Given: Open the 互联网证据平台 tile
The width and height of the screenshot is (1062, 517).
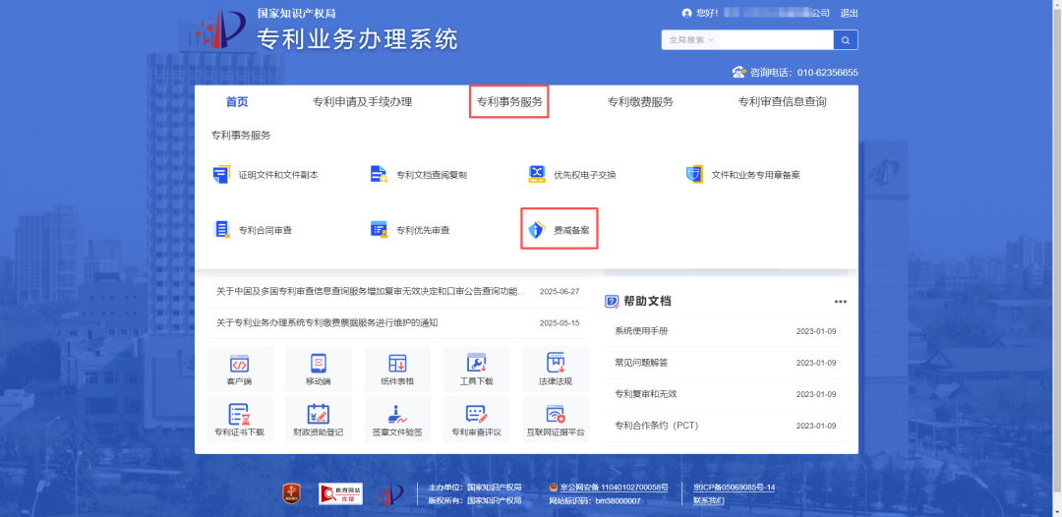Looking at the screenshot, I should pos(556,420).
